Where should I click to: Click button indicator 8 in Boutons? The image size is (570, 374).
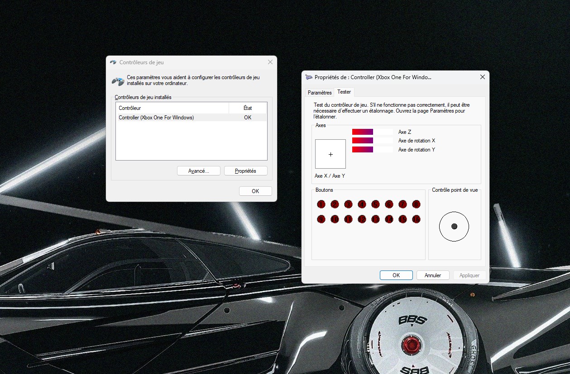pyautogui.click(x=416, y=204)
